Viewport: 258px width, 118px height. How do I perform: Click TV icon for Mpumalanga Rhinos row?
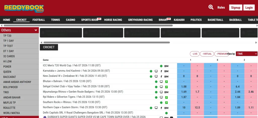[x=161, y=92]
